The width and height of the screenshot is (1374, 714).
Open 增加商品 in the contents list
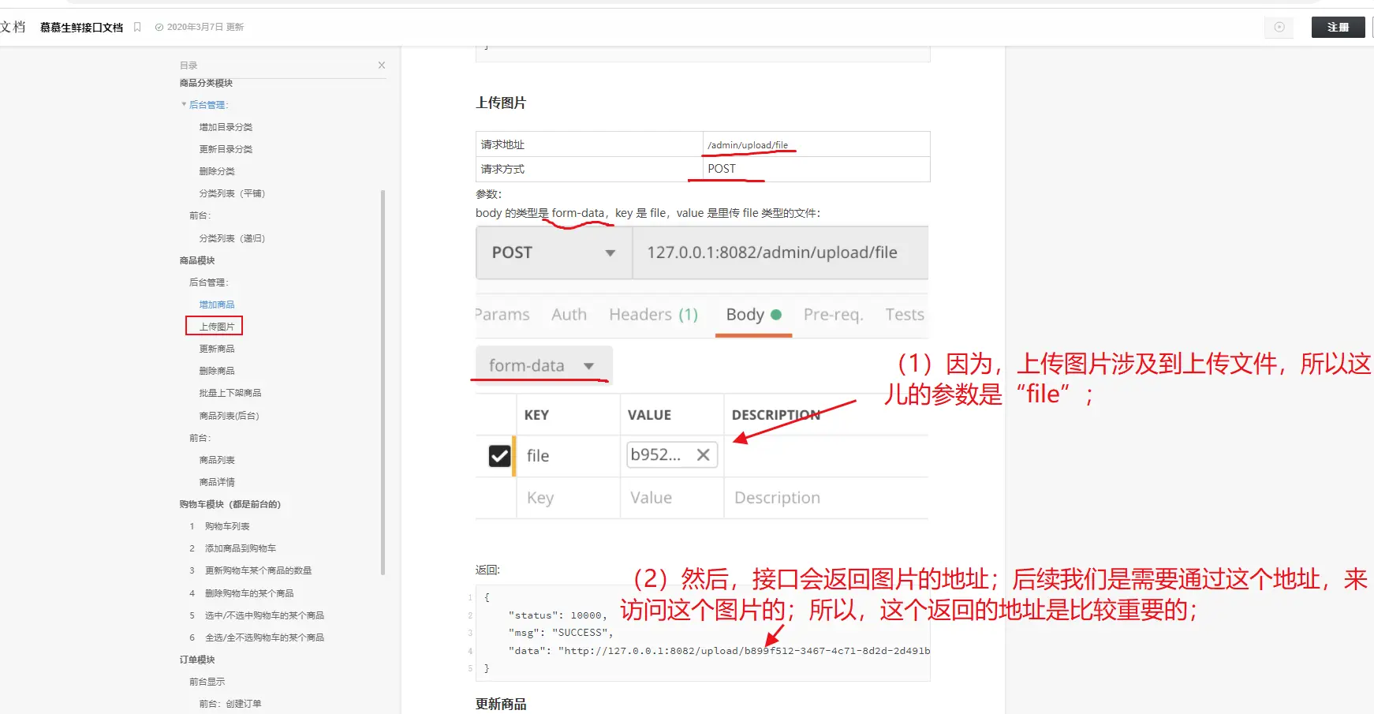coord(217,305)
